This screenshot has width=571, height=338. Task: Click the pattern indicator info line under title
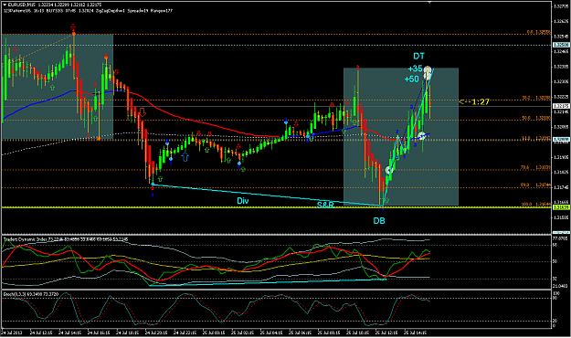[x=88, y=11]
